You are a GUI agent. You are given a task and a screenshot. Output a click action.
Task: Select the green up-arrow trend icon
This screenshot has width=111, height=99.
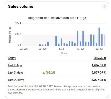[x=44, y=73]
